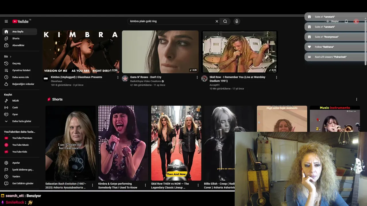Open Music instruments short
367x206 pixels.
coord(335,119)
